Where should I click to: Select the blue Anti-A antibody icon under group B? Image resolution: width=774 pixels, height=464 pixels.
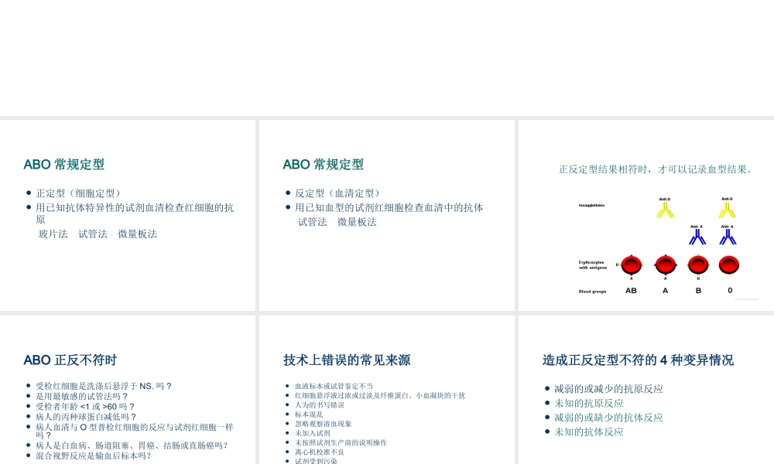click(697, 238)
